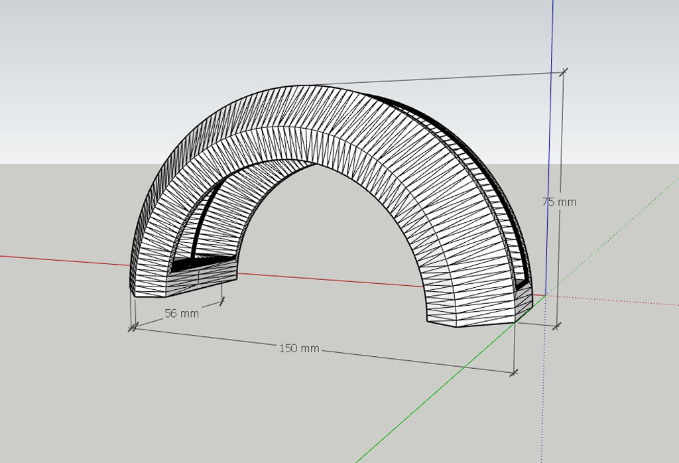Click the 56 mm dimension label
The image size is (679, 463).
181,313
